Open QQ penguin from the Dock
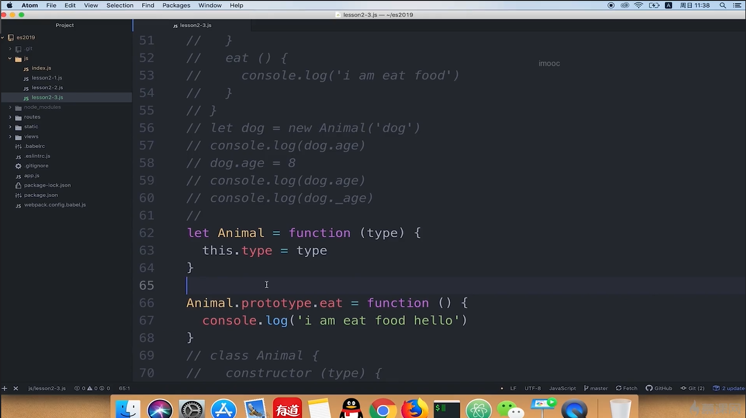 351,409
